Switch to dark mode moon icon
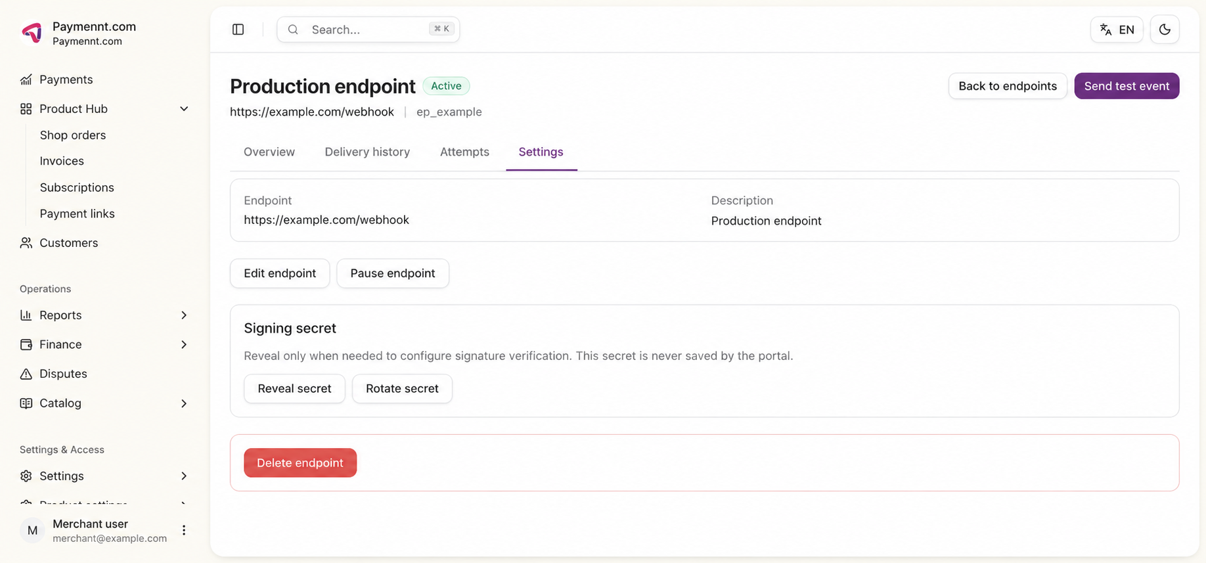The image size is (1206, 563). [x=1165, y=30]
